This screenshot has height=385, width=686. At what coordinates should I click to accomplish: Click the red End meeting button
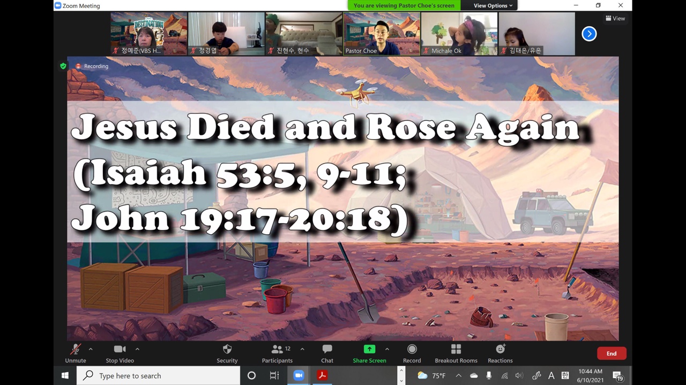tap(612, 353)
